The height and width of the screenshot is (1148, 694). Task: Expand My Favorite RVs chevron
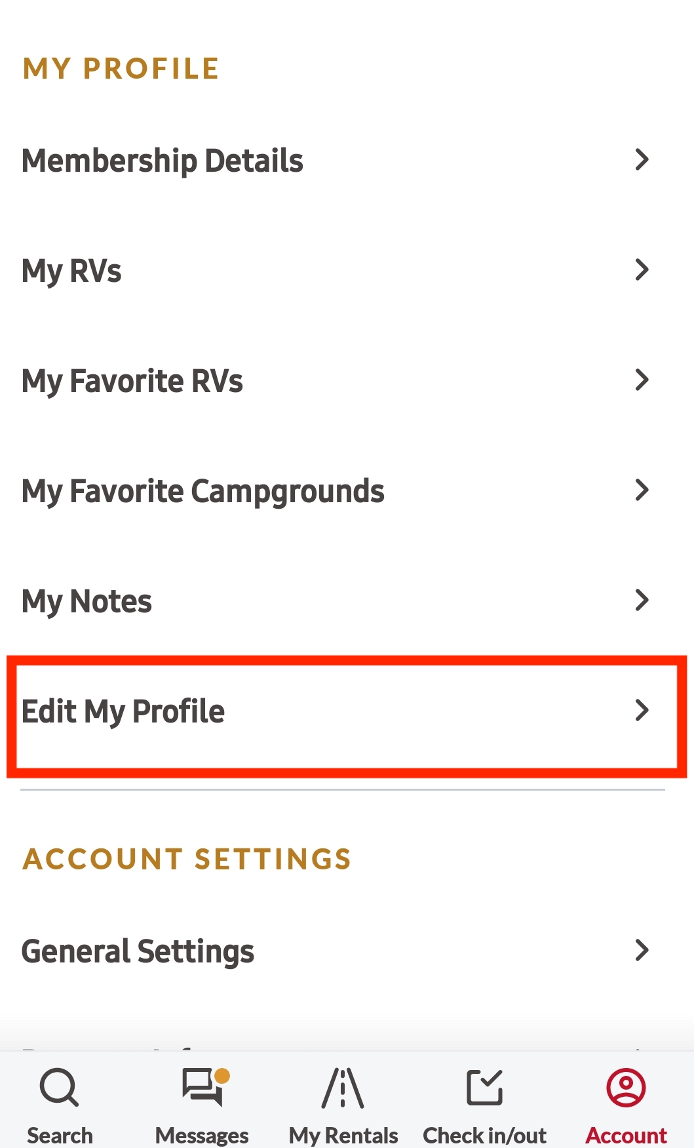[642, 380]
